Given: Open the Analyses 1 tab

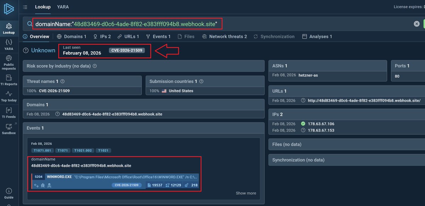Looking at the screenshot, I should tap(317, 37).
